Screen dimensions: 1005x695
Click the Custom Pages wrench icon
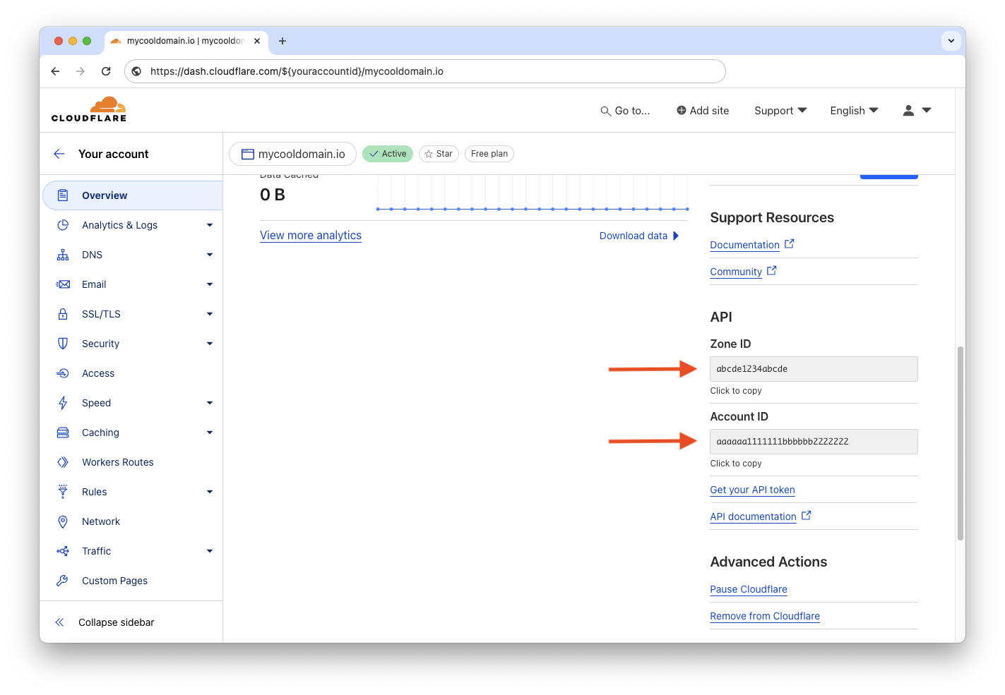pyautogui.click(x=63, y=581)
